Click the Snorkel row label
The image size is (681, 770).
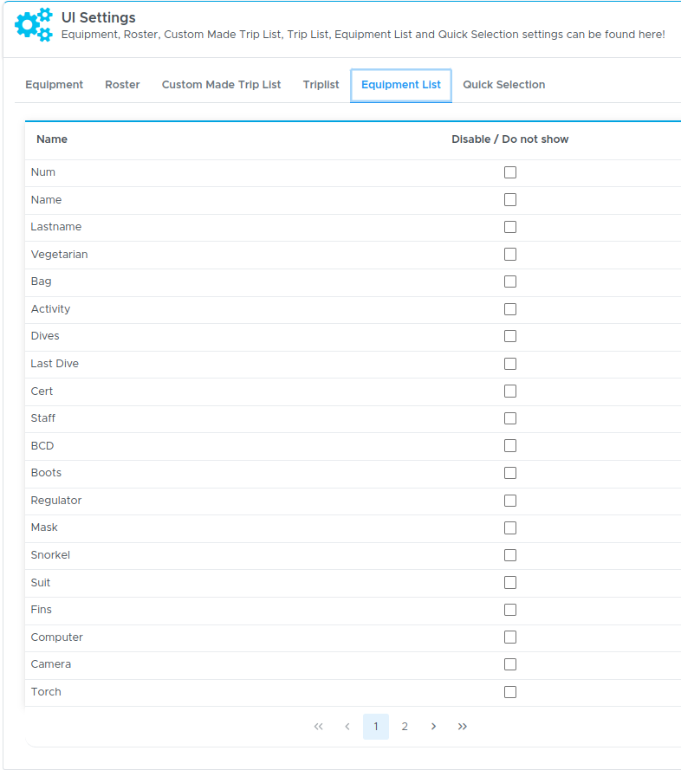tap(50, 555)
